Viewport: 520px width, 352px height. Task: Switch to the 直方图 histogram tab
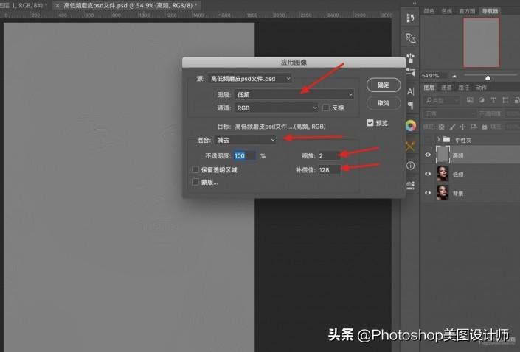click(x=467, y=11)
